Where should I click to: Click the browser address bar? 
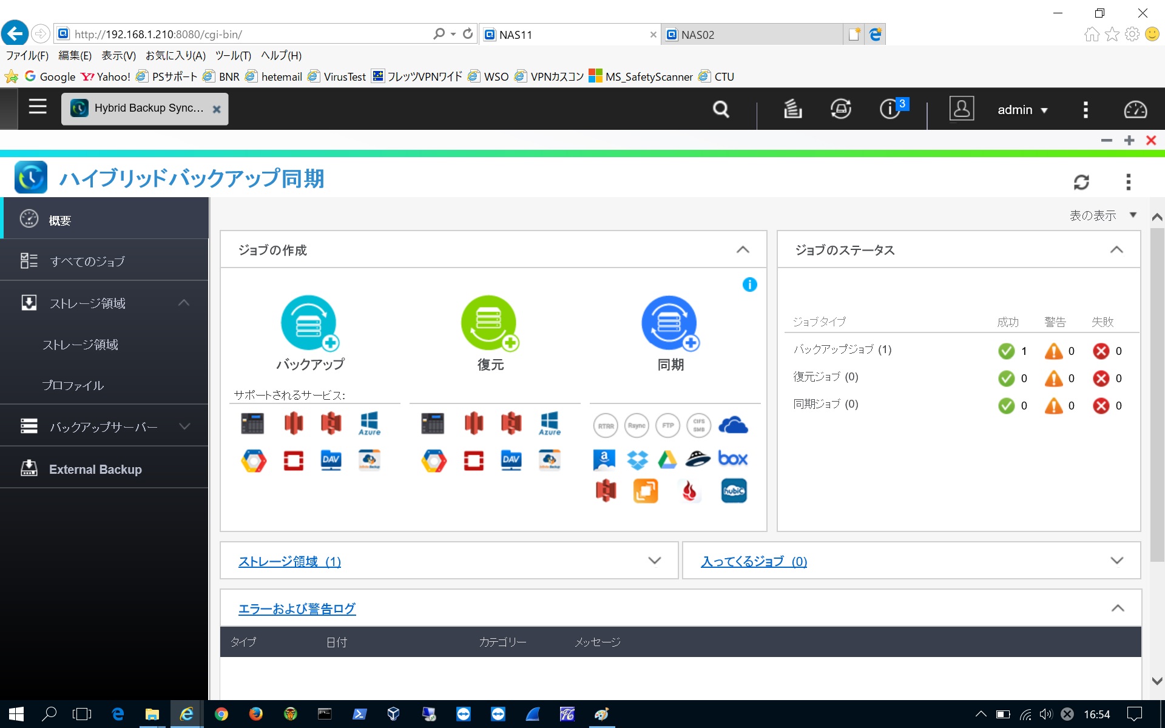point(243,34)
